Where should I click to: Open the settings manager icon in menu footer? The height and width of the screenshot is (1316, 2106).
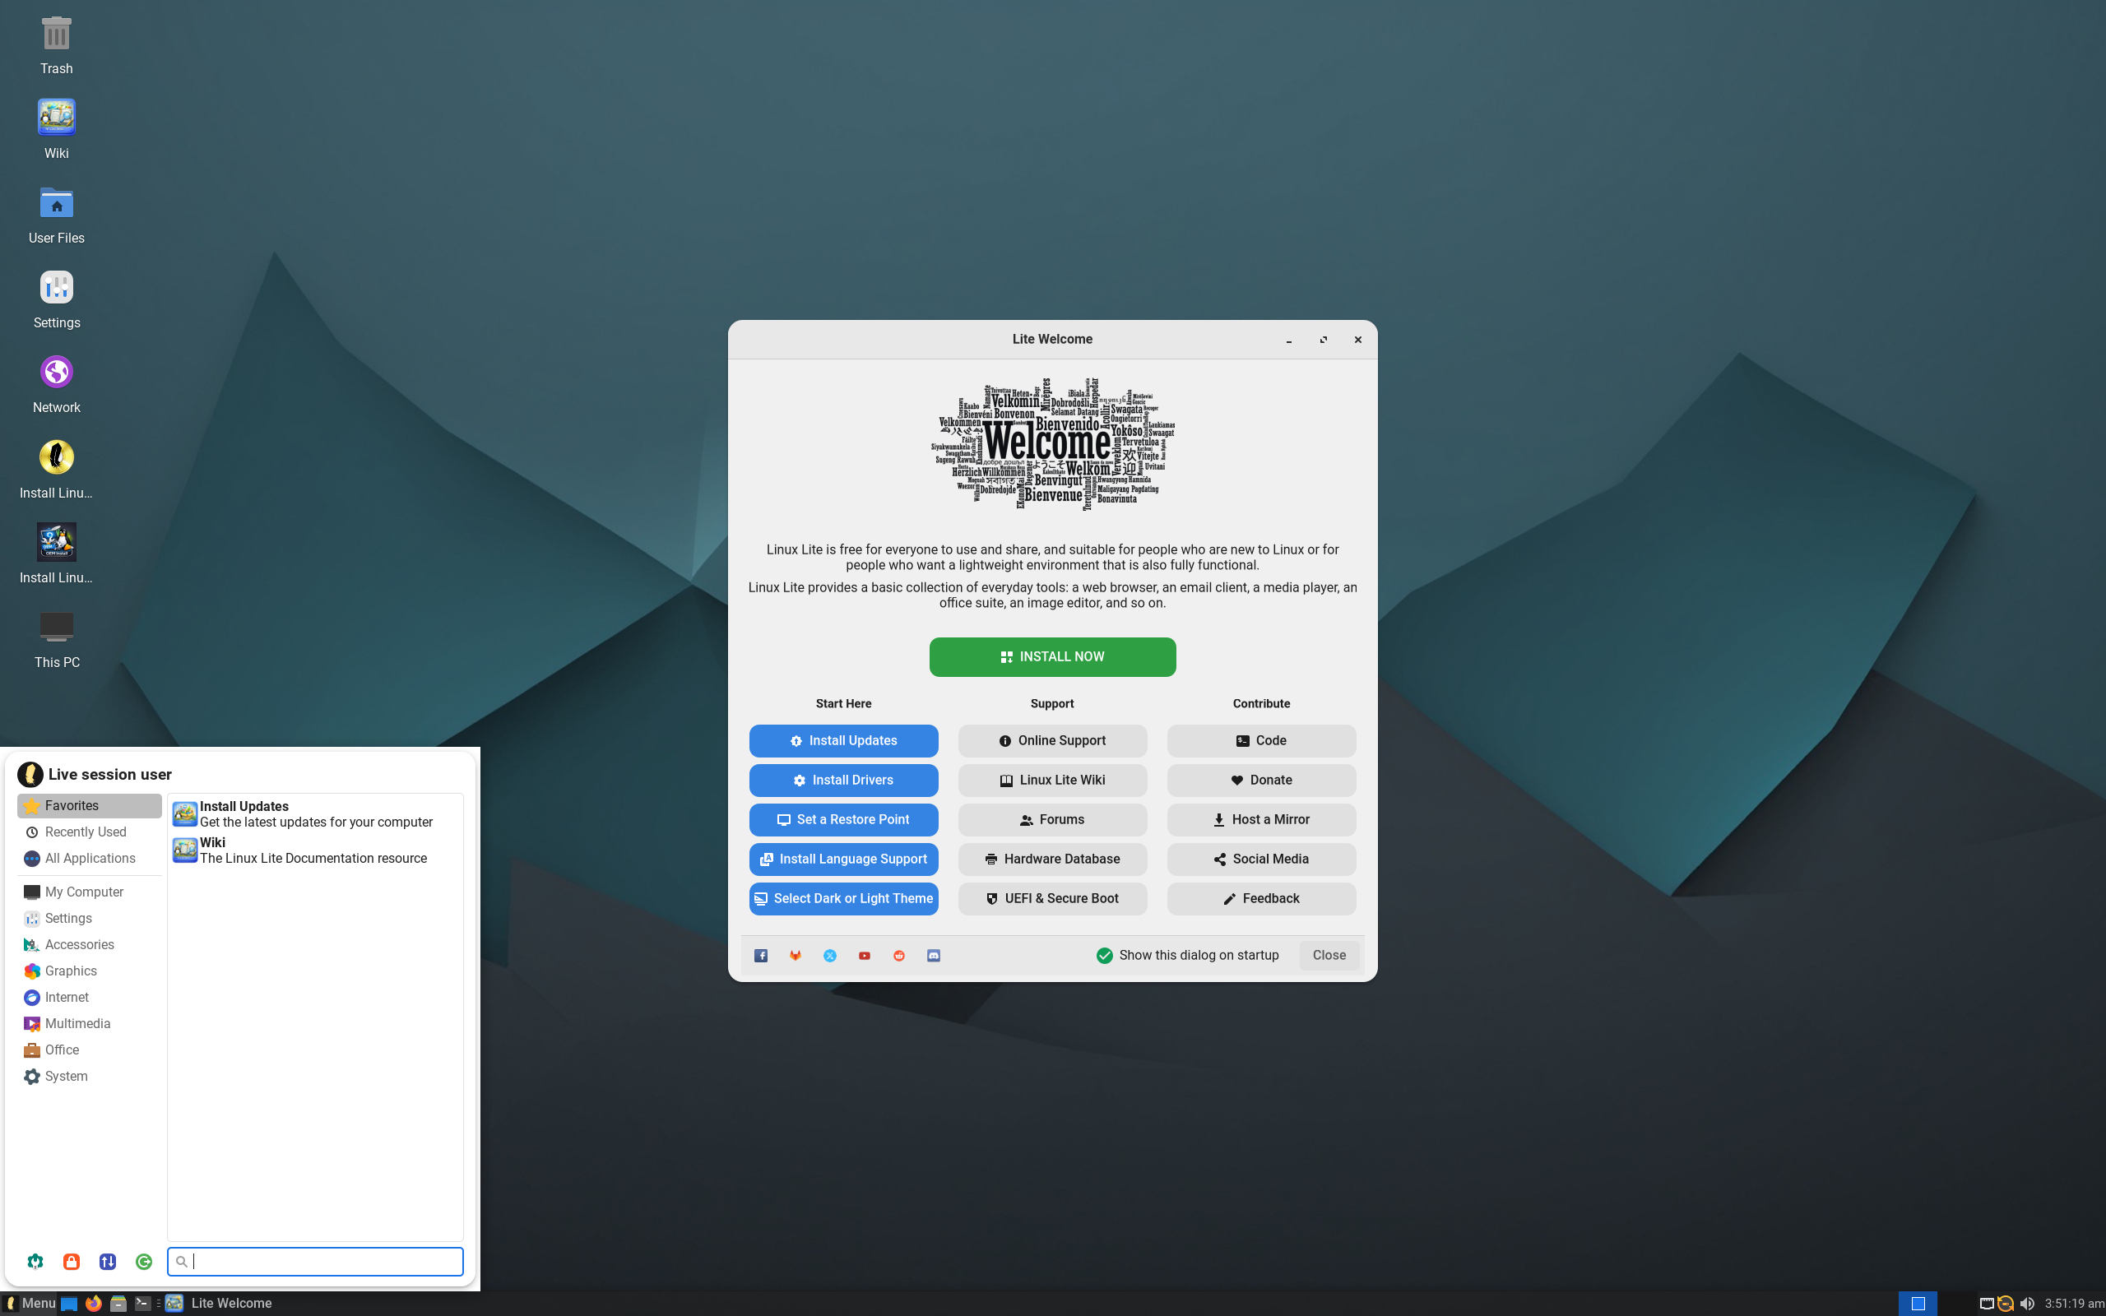coord(35,1261)
